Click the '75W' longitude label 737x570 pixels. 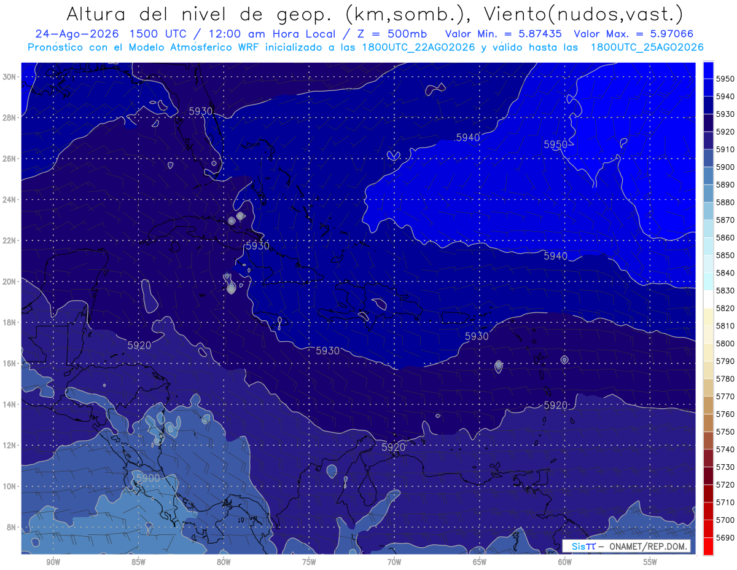pyautogui.click(x=309, y=562)
